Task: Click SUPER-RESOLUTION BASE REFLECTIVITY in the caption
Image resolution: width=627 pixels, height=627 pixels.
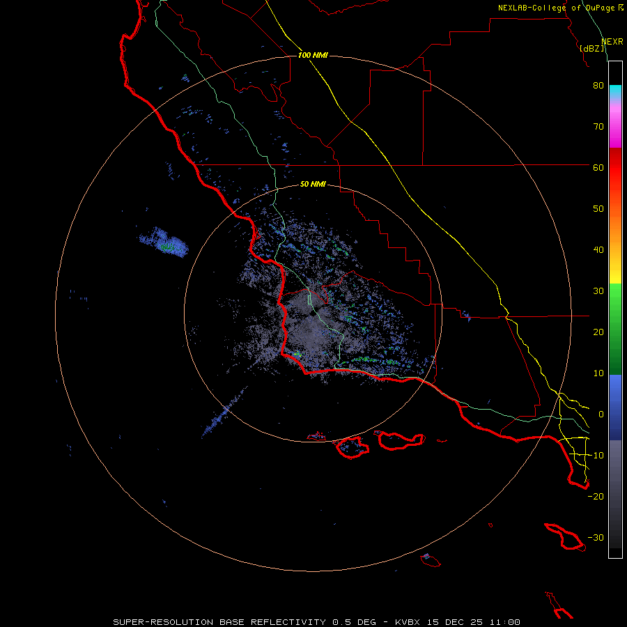Action: click(219, 622)
